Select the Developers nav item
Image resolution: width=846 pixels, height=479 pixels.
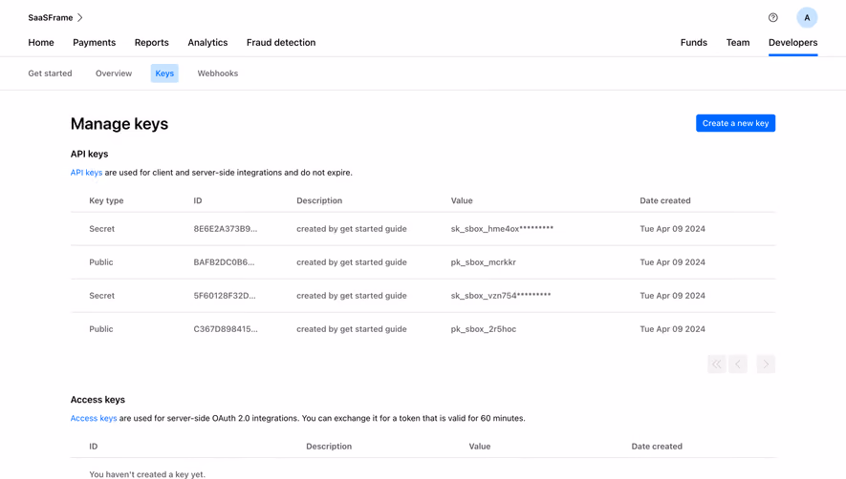tap(793, 43)
